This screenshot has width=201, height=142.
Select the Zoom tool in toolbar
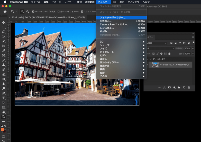[x=4, y=117]
